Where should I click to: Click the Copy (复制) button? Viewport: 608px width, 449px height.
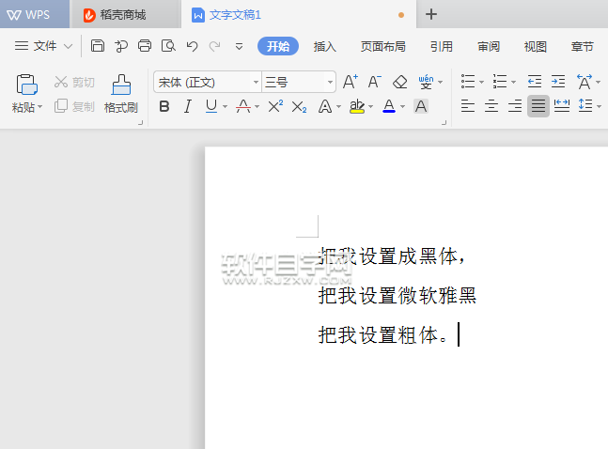point(74,106)
